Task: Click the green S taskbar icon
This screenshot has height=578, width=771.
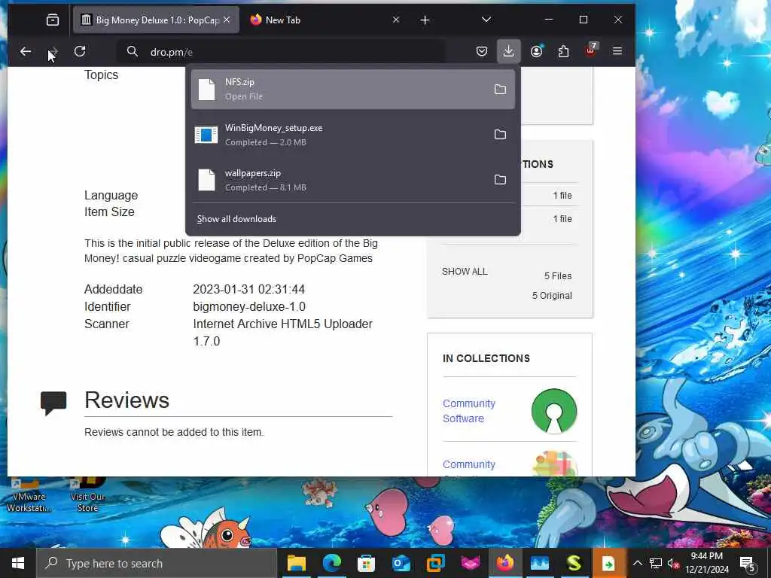Action: [x=574, y=563]
